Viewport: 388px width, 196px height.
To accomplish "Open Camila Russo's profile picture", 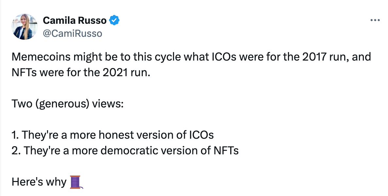I will (24, 27).
